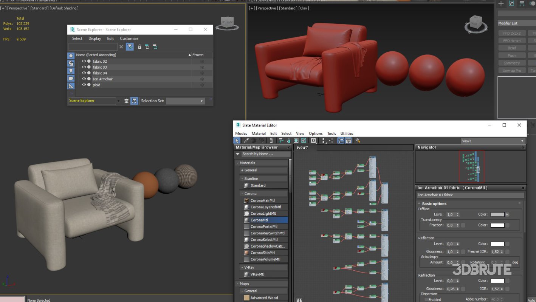Select the arrow Select tool in Slate editor
The width and height of the screenshot is (536, 302).
pyautogui.click(x=237, y=140)
